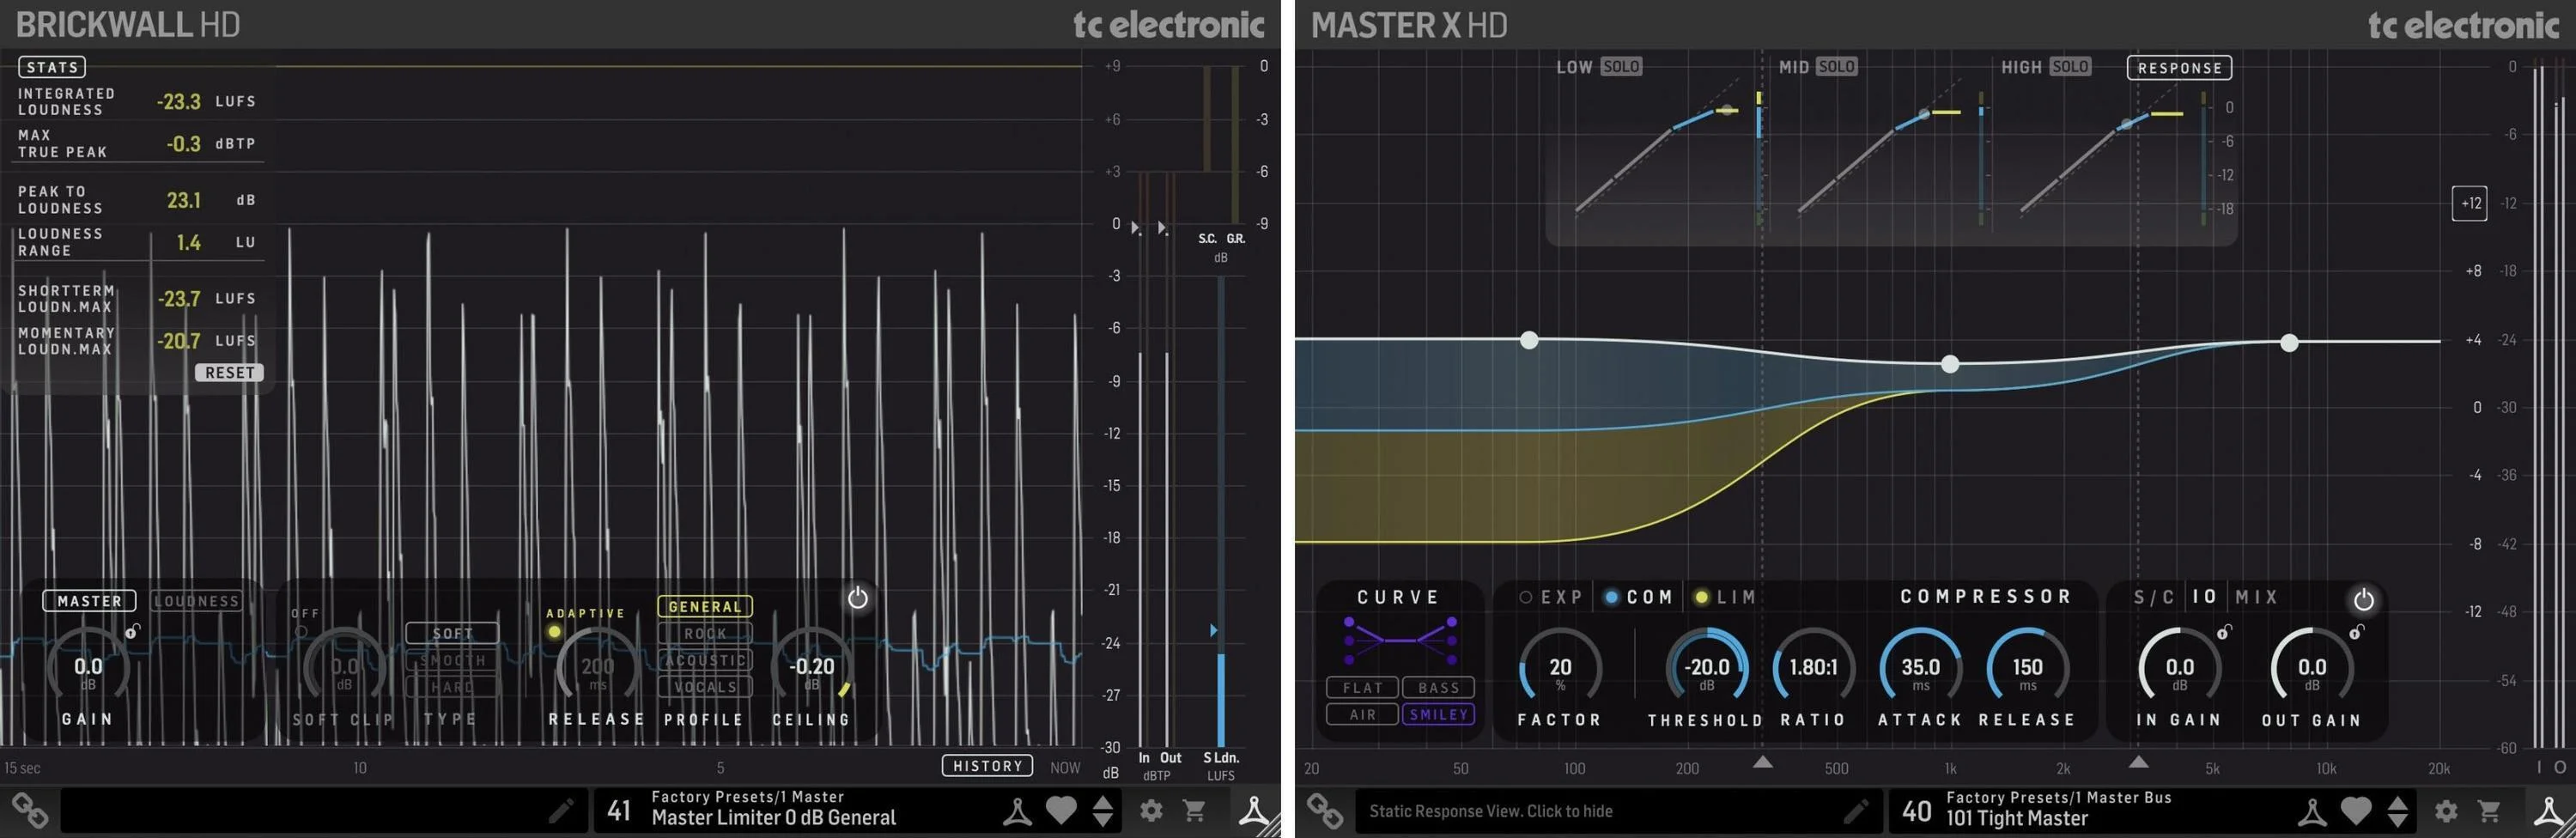
Task: Open Brickwall HD shopping cart
Action: [x=1194, y=810]
